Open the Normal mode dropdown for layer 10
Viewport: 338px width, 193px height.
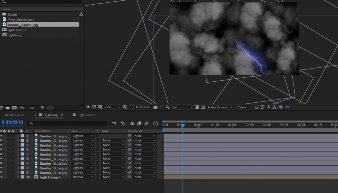coord(83,177)
